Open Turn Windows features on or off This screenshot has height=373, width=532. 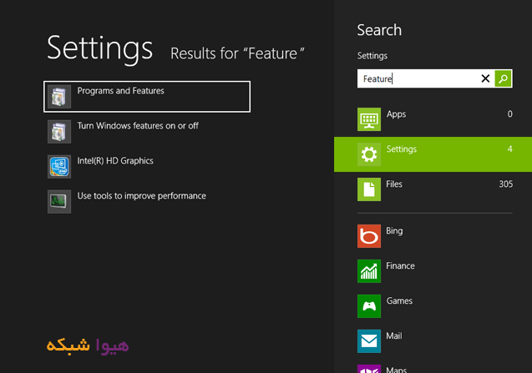pos(137,126)
